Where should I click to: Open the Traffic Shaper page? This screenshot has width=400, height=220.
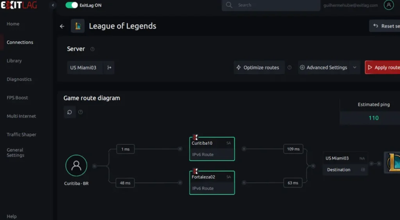coord(21,135)
